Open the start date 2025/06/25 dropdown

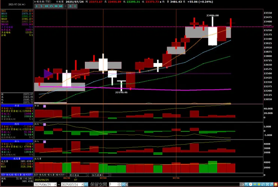[55, 184]
